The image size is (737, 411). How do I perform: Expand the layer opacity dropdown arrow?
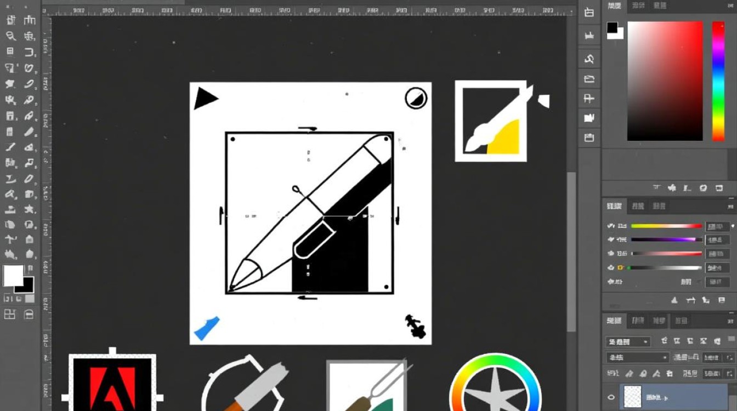point(730,357)
